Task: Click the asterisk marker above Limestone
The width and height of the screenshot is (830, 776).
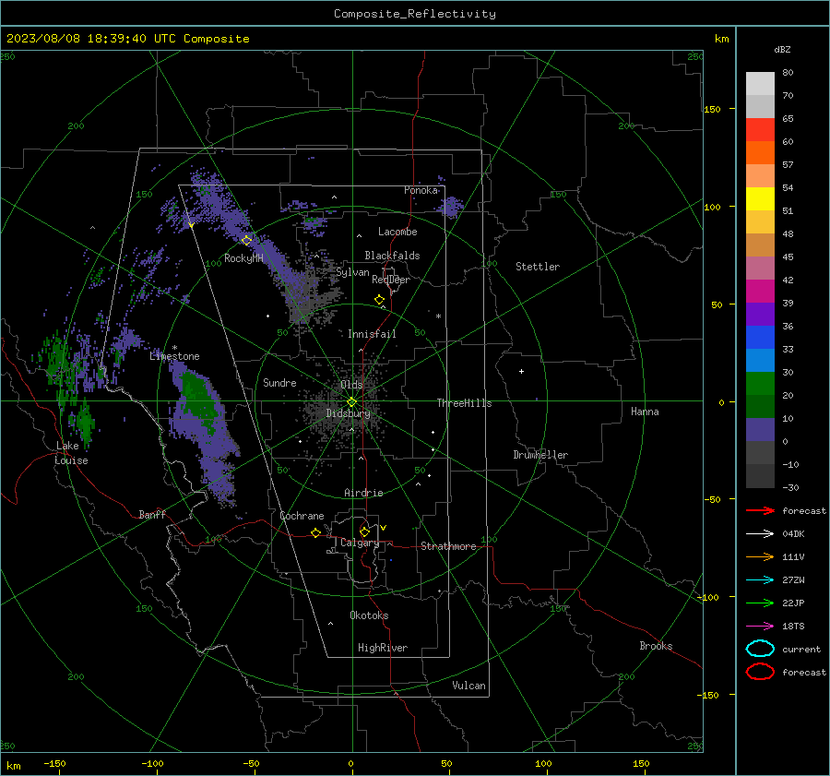Action: coord(174,348)
